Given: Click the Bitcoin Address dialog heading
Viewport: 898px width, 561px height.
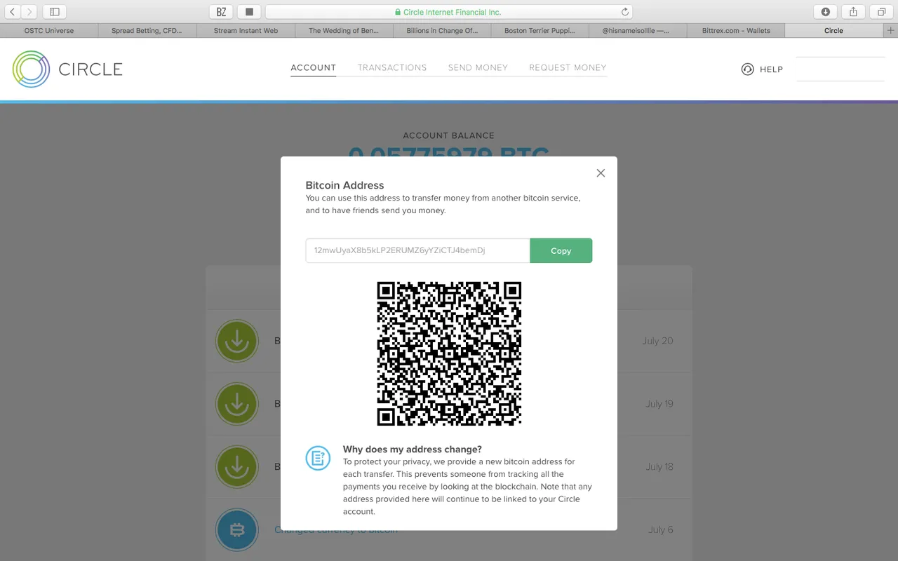Looking at the screenshot, I should (344, 185).
